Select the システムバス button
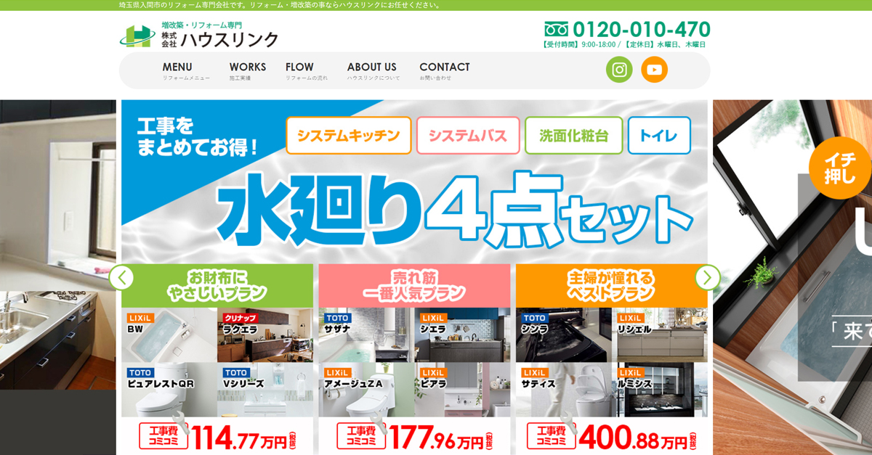872x455 pixels. pos(468,136)
